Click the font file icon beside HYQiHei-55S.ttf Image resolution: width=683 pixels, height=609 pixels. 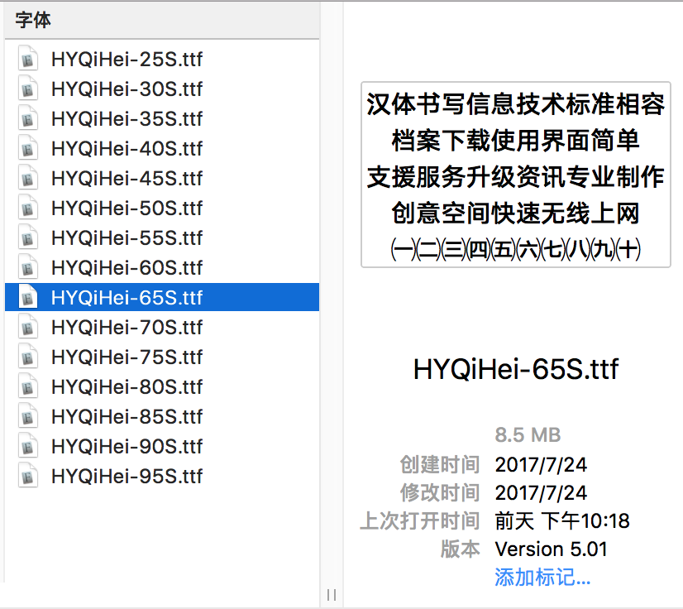click(28, 237)
